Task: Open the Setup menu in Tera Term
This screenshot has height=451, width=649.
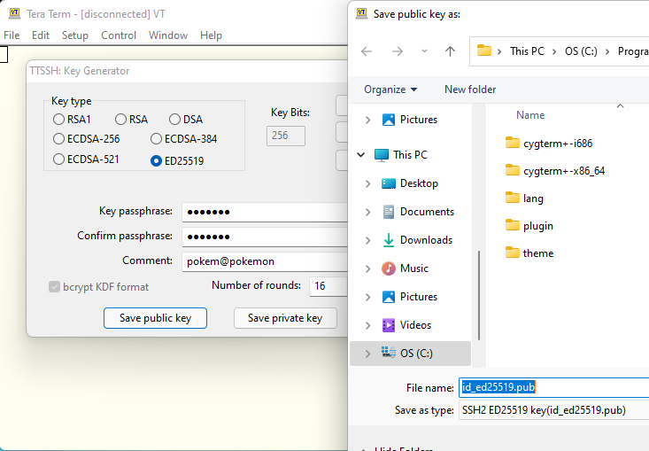Action: (x=75, y=35)
